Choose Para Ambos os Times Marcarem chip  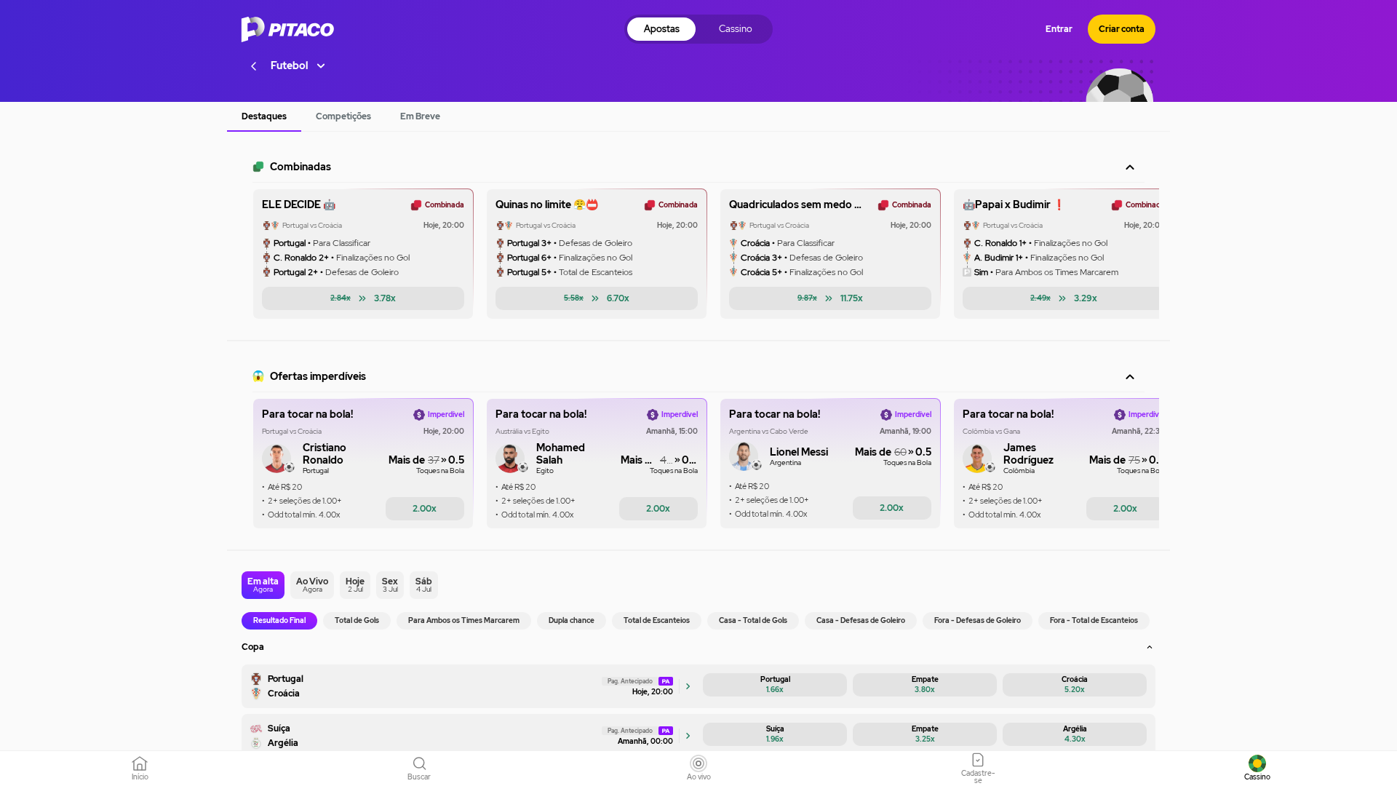tap(463, 621)
